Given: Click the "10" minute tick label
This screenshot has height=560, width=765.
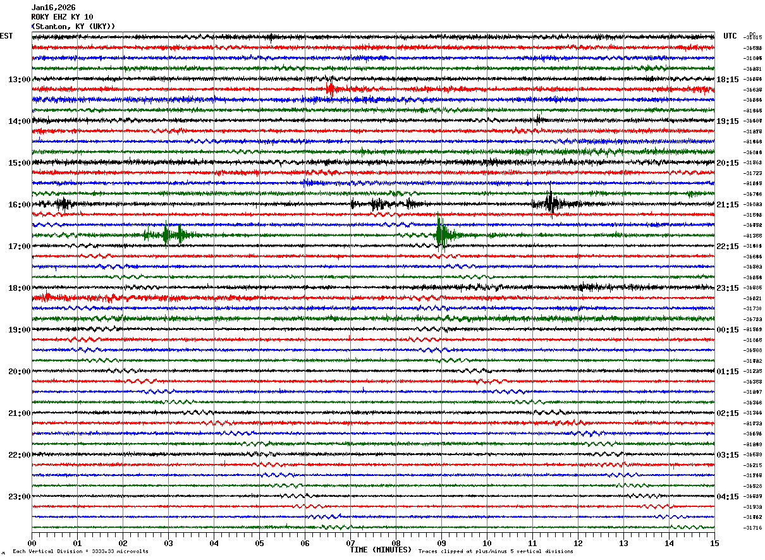Looking at the screenshot, I should click(487, 543).
